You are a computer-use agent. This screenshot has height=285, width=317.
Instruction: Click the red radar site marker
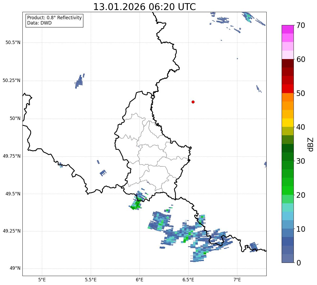(193, 102)
